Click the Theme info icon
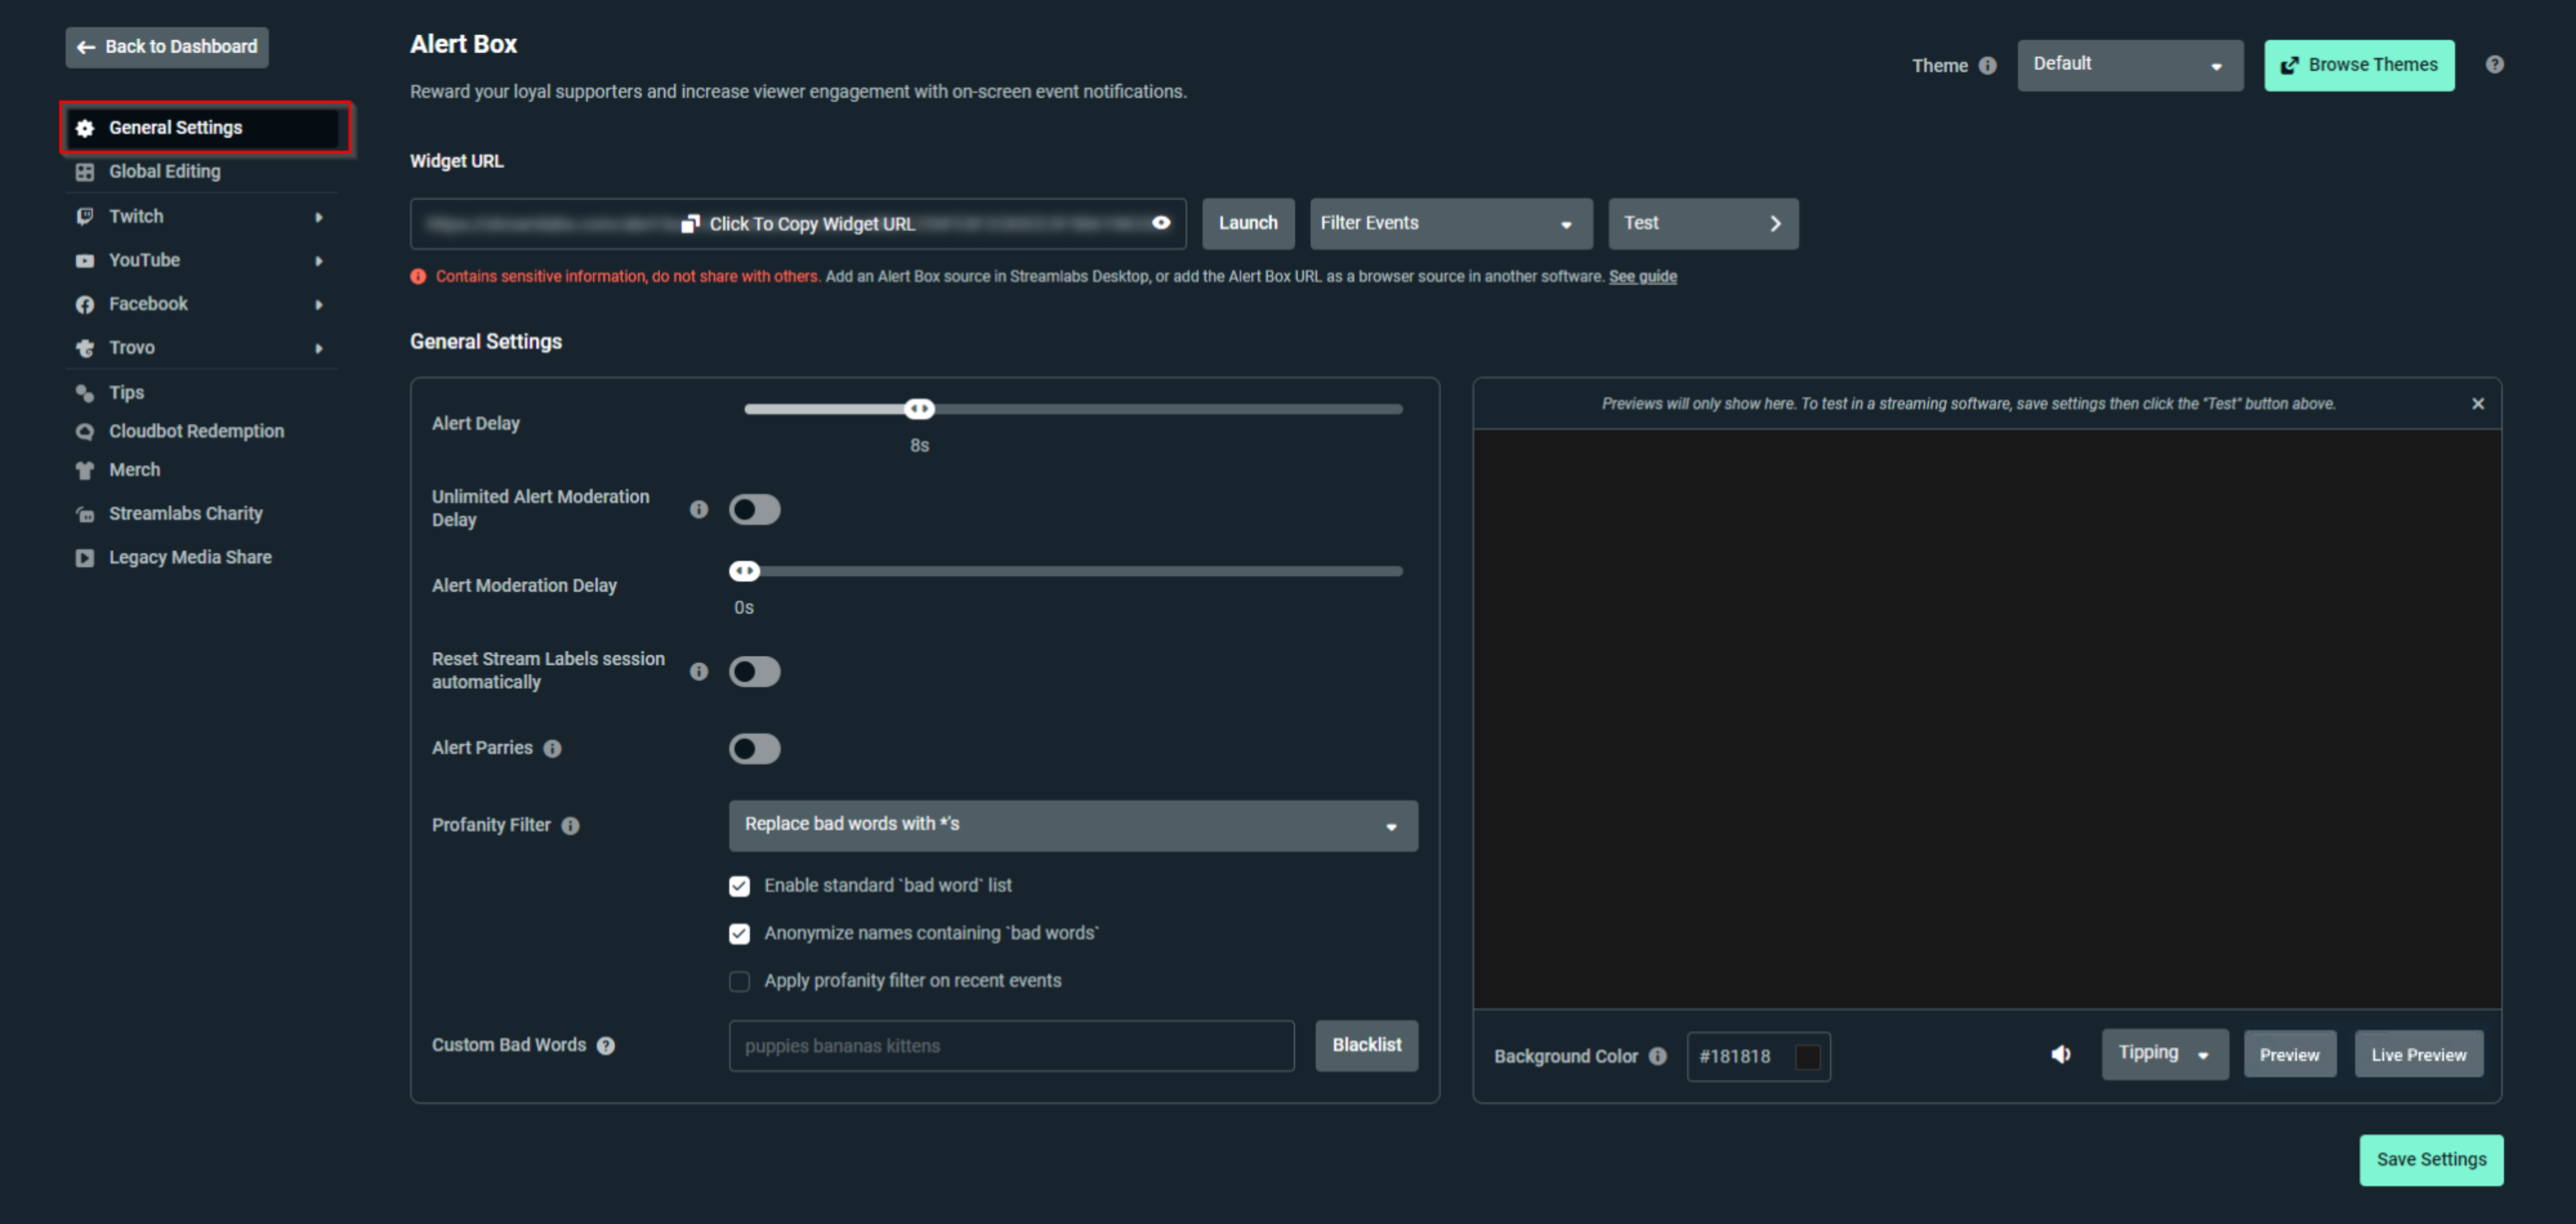 (x=1988, y=65)
